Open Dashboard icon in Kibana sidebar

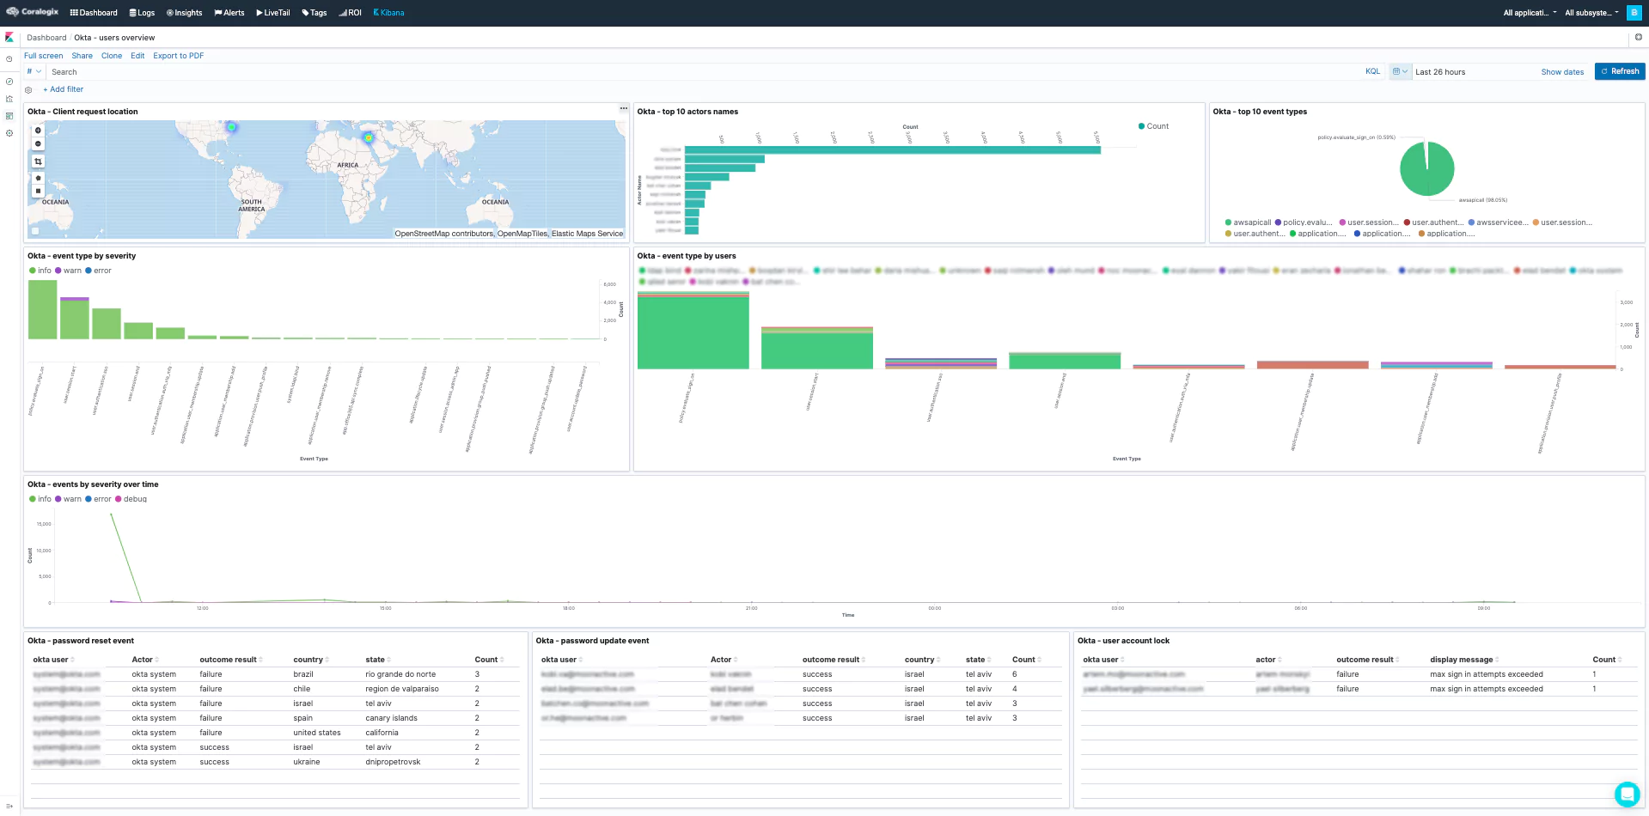coord(9,116)
